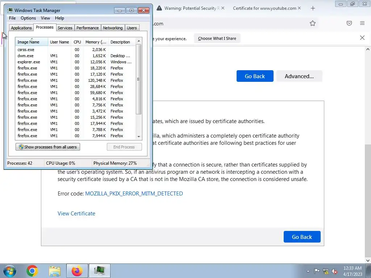Dismiss the Firefox notification bar

362,38
